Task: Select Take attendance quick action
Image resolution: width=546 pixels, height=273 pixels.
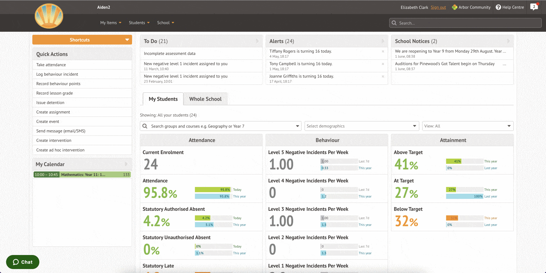Action: [x=51, y=65]
